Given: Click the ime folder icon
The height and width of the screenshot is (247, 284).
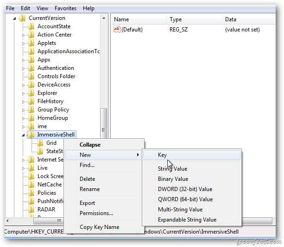Looking at the screenshot, I should click(x=32, y=126).
